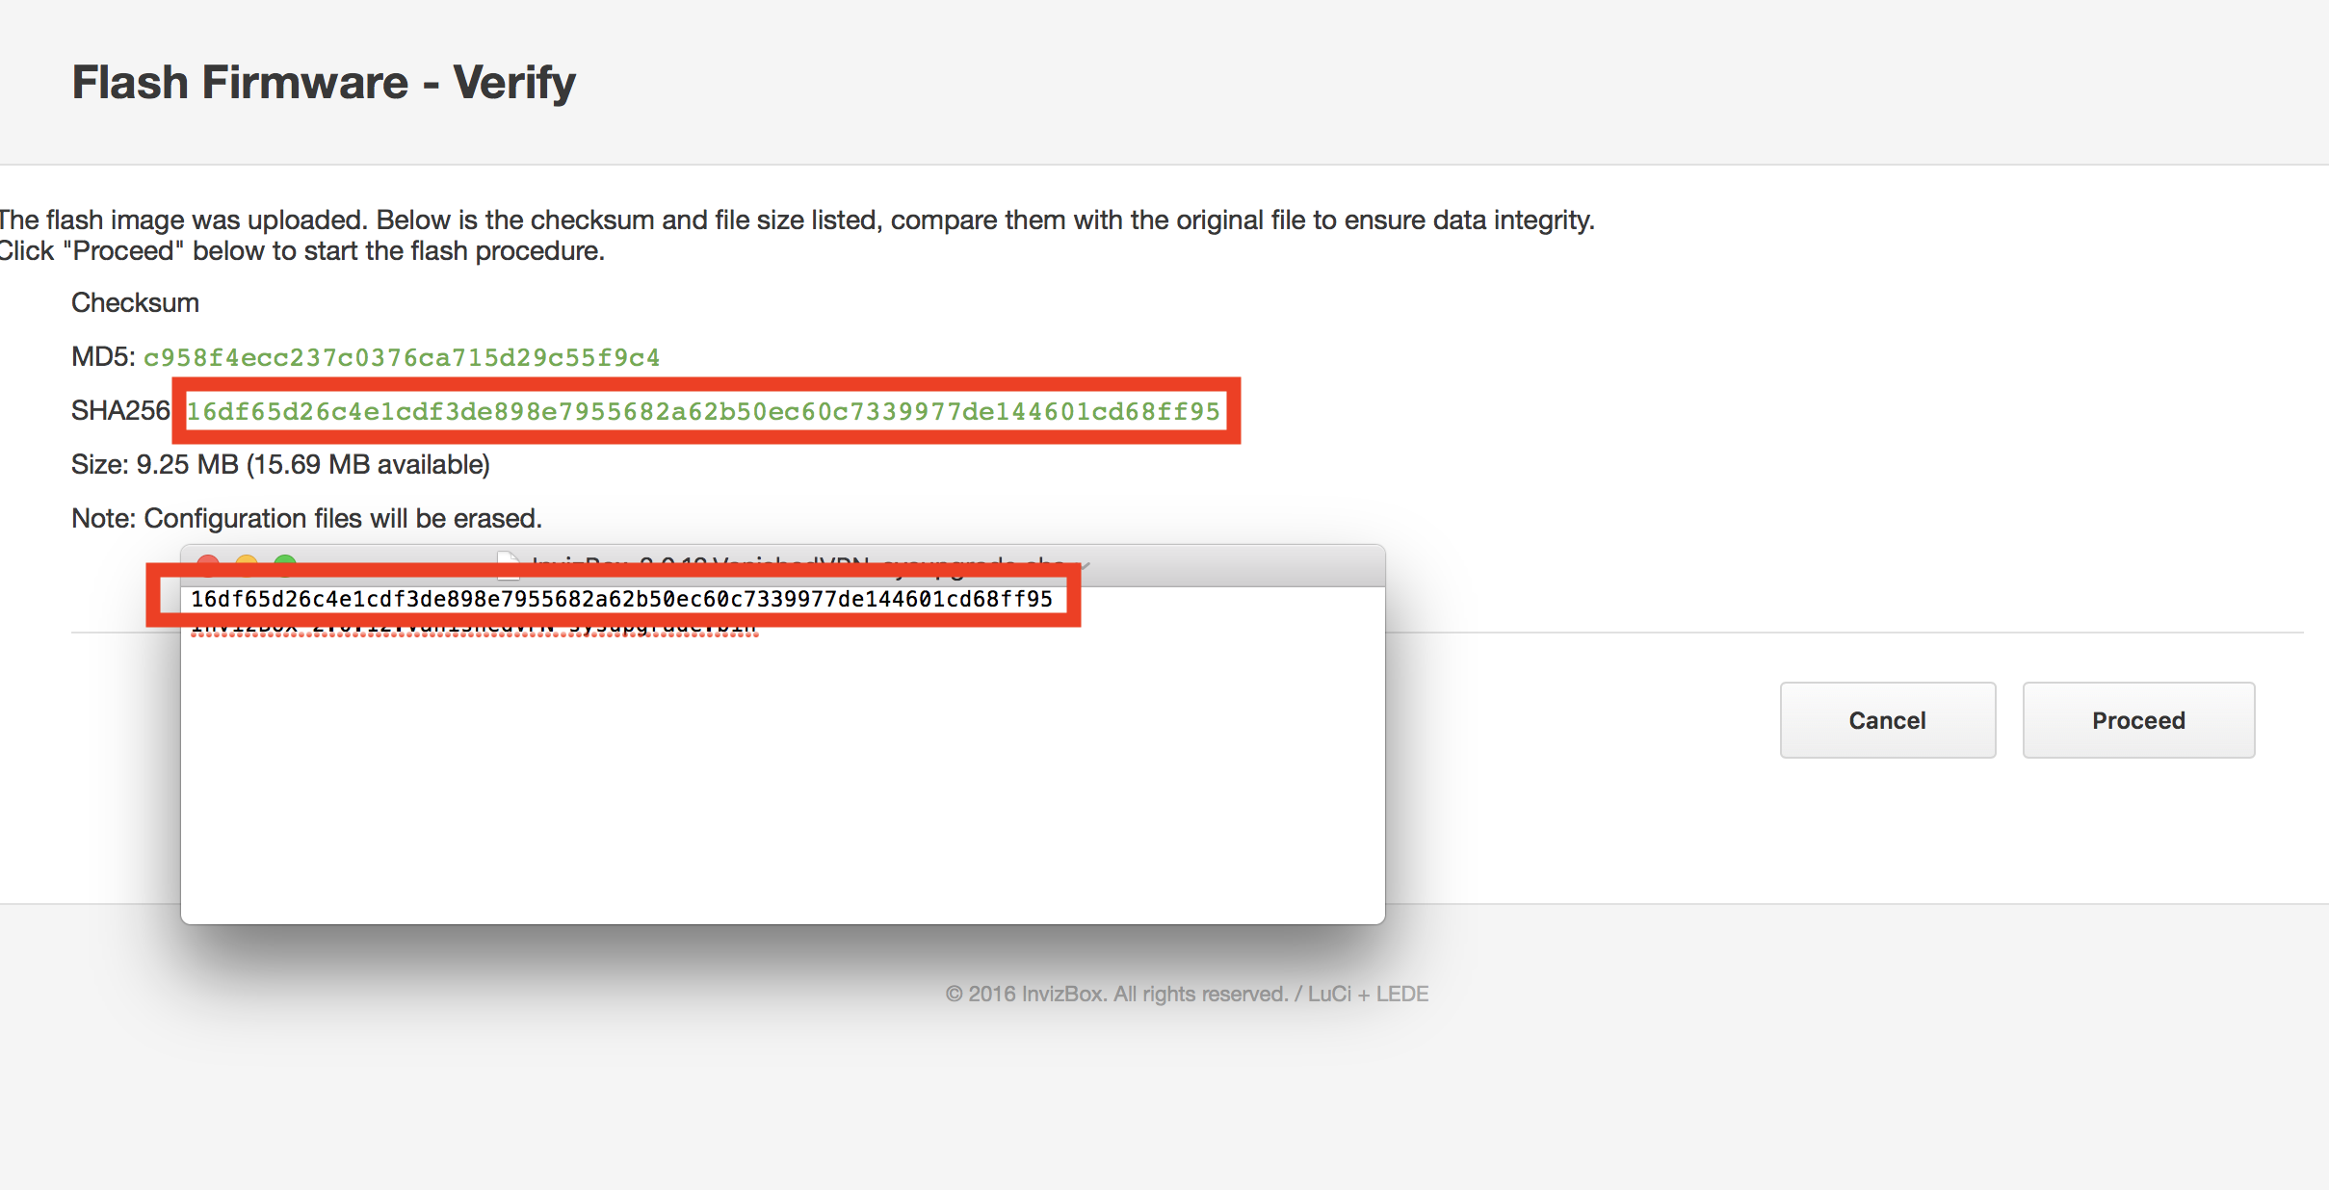Screen dimensions: 2329x1190
Task: Close the text editor with red button
Action: point(207,560)
